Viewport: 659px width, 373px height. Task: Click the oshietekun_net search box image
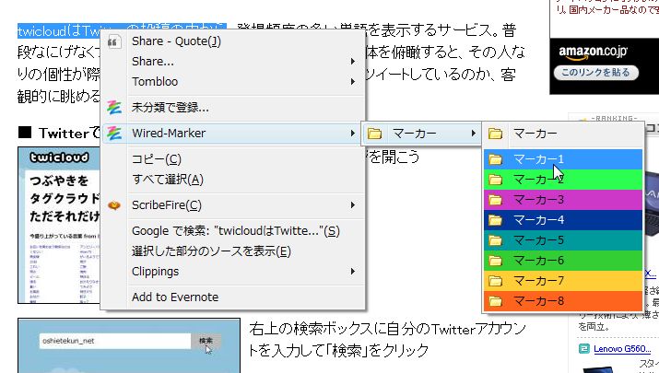point(115,341)
